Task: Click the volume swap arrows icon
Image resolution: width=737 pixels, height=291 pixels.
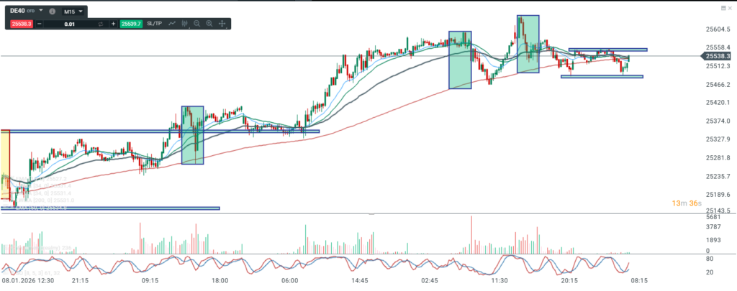Action: tap(101, 24)
